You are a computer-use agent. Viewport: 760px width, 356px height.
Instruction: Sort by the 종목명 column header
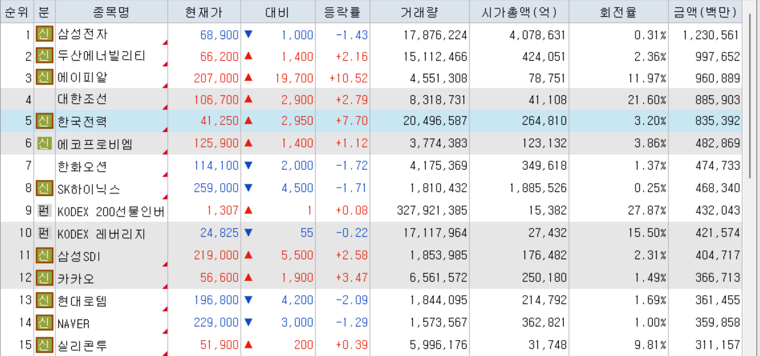pos(112,12)
